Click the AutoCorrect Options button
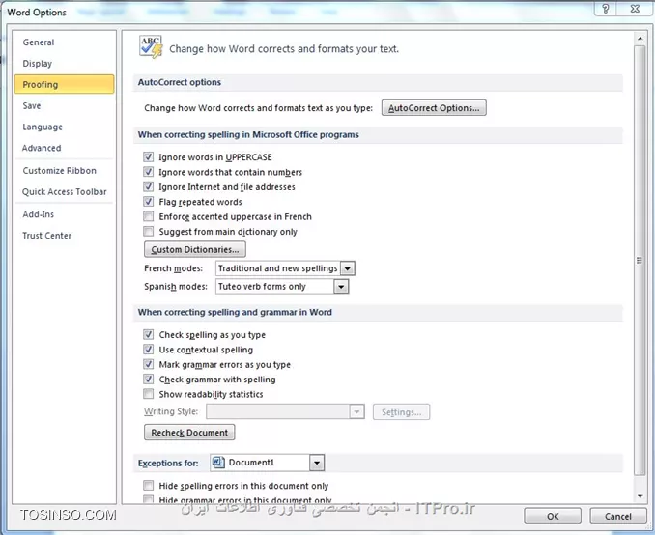The height and width of the screenshot is (535, 655). (x=434, y=108)
